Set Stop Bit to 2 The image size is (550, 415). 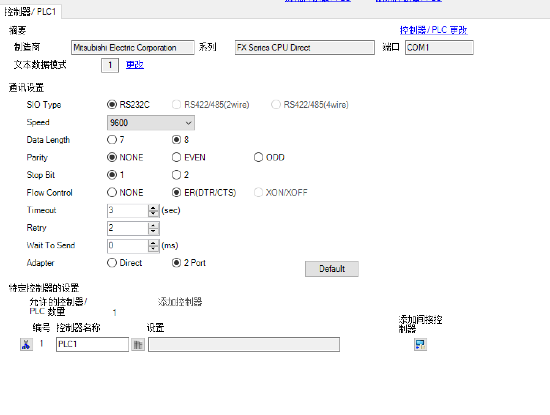[176, 175]
